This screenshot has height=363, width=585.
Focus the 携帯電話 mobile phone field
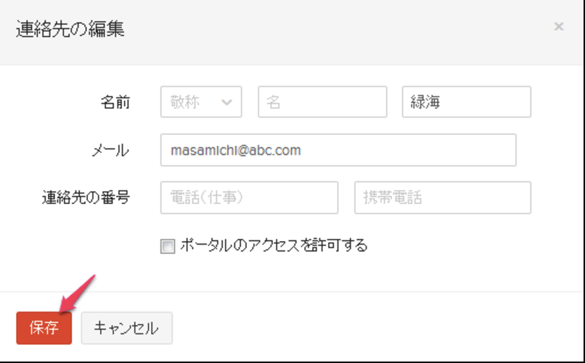tap(442, 197)
